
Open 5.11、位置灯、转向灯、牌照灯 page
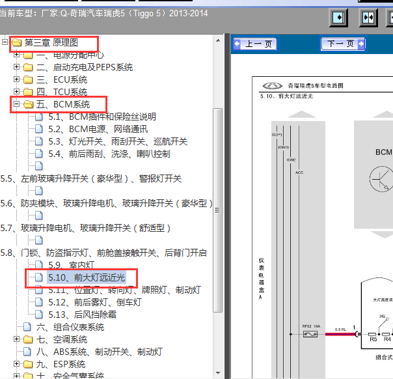(124, 290)
